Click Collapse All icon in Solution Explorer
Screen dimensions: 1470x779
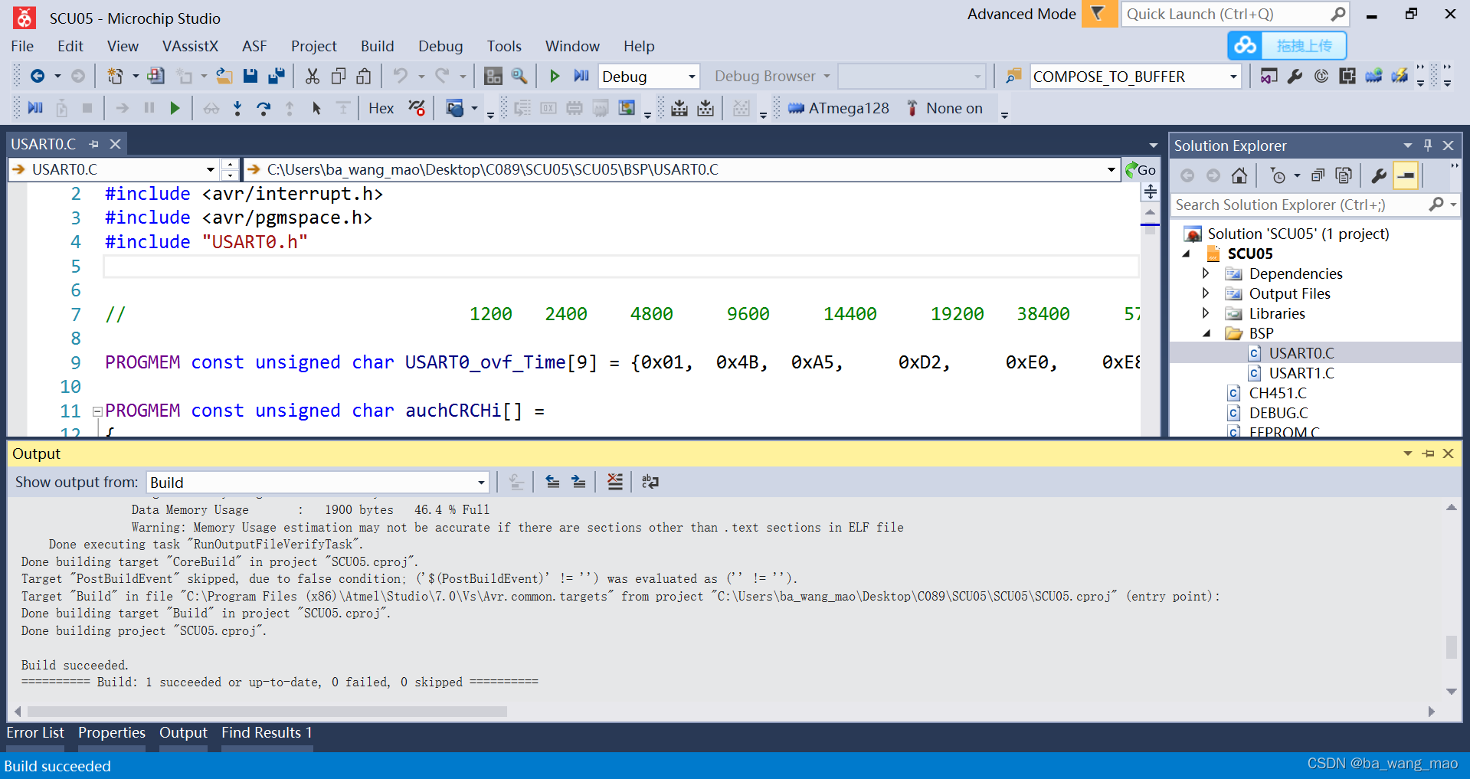1318,175
